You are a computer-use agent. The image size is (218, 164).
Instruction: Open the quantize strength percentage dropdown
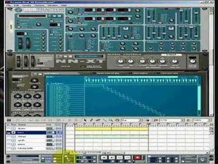(x=202, y=120)
